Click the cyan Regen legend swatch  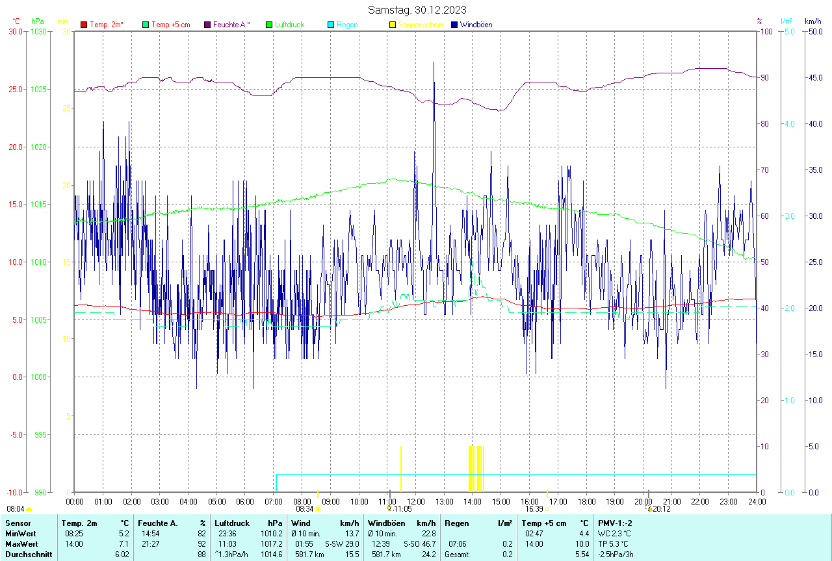pyautogui.click(x=331, y=25)
